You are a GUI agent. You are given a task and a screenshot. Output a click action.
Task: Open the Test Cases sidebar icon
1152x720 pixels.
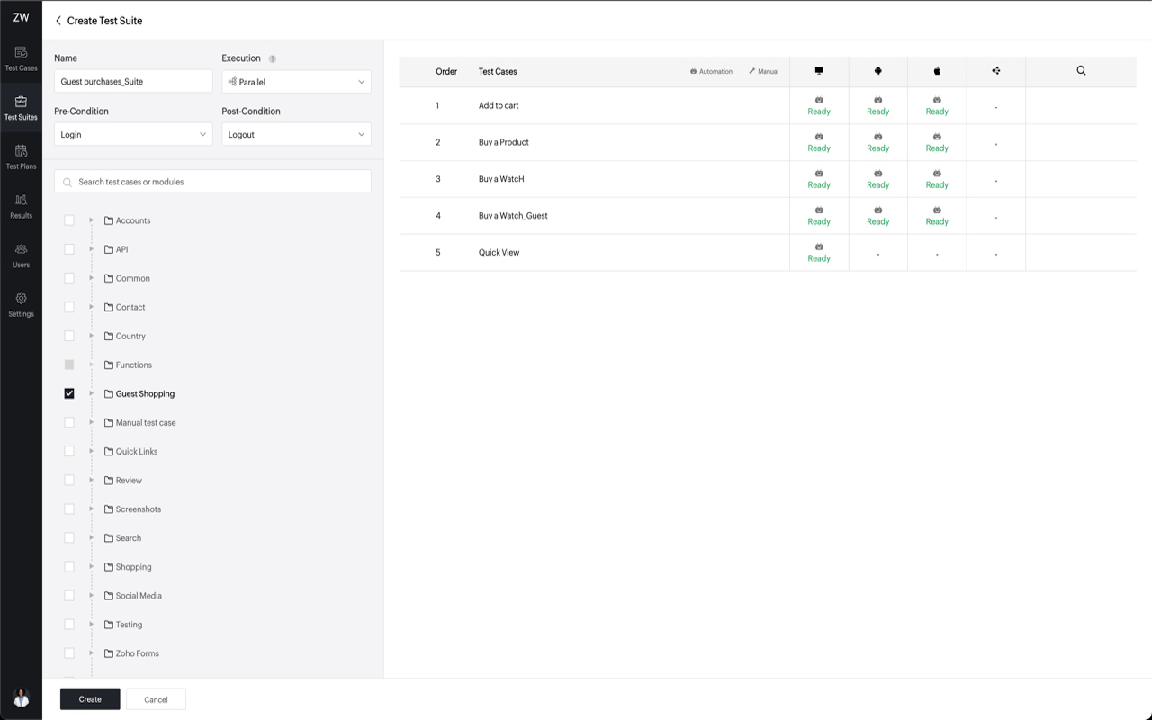[x=21, y=56]
